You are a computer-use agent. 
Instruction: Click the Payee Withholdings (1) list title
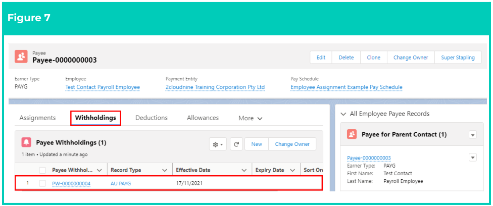point(71,143)
